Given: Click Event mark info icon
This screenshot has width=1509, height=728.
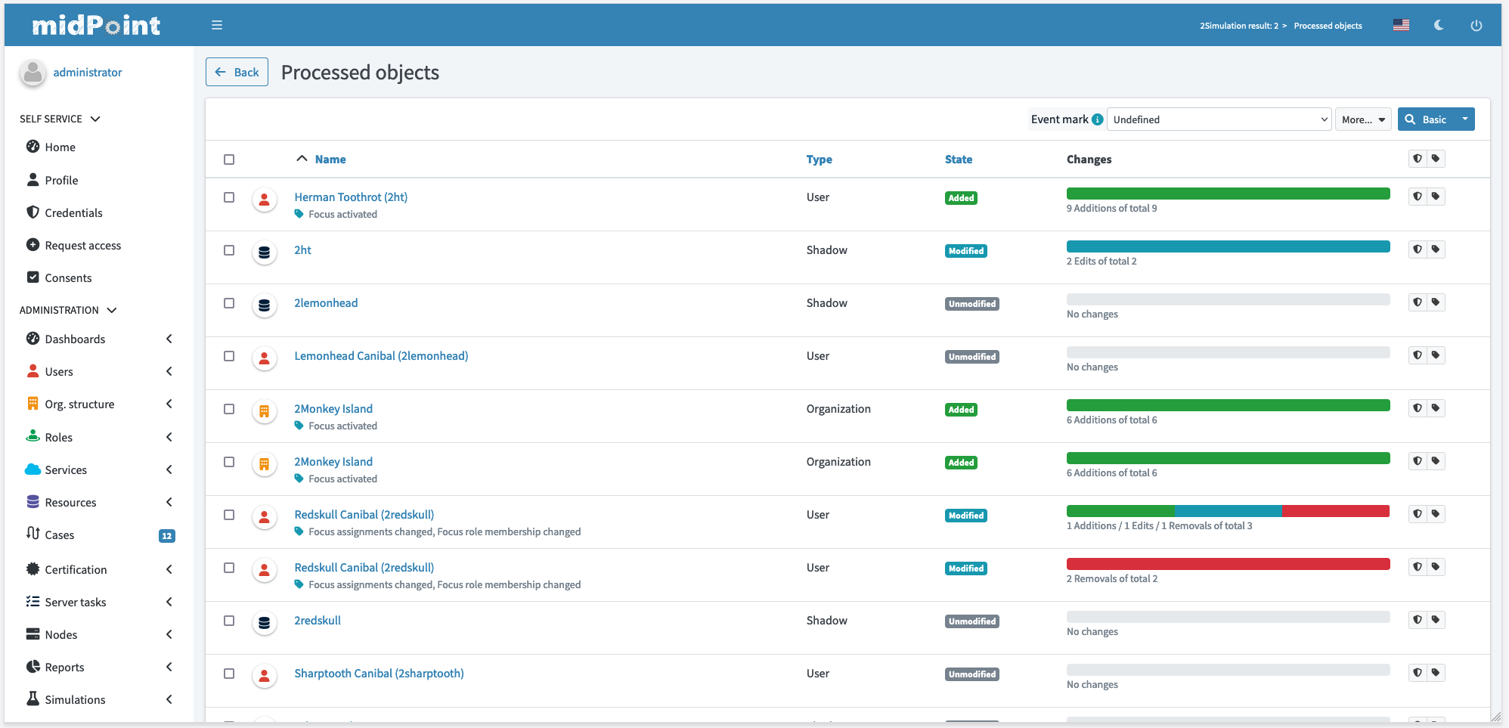Looking at the screenshot, I should coord(1098,119).
